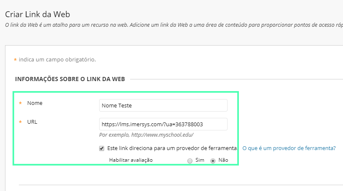Screen dimensions: 343x191
Task: Click the Nome field label
Action: [x=35, y=103]
